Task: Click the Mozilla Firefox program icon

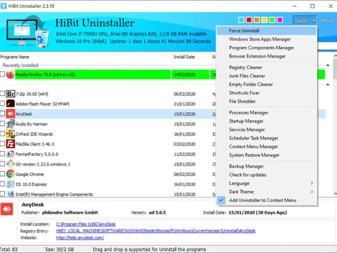Action: (x=10, y=75)
